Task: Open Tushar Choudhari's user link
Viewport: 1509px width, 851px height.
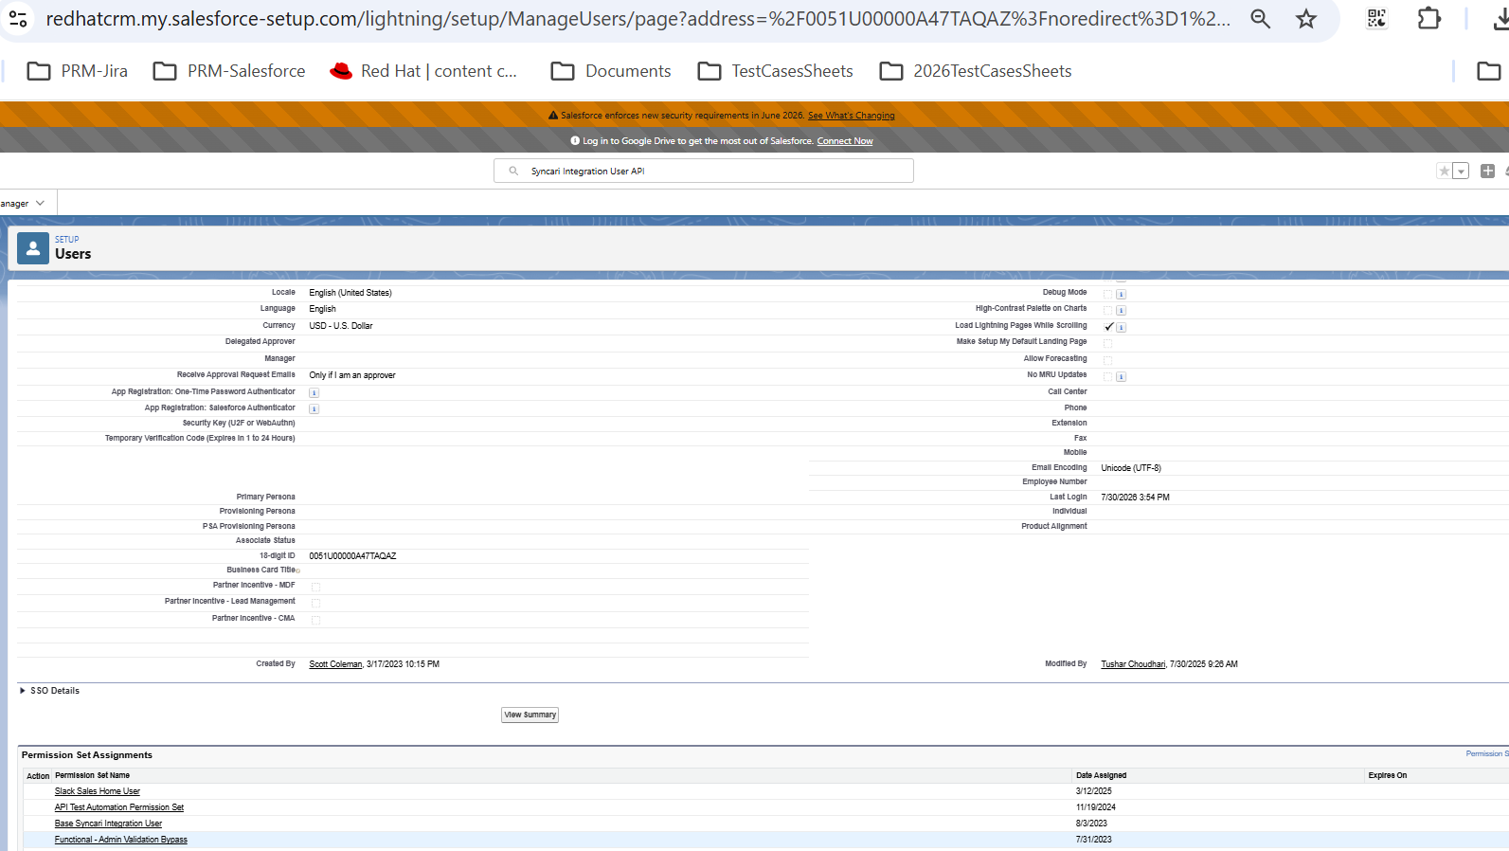Action: click(1133, 664)
